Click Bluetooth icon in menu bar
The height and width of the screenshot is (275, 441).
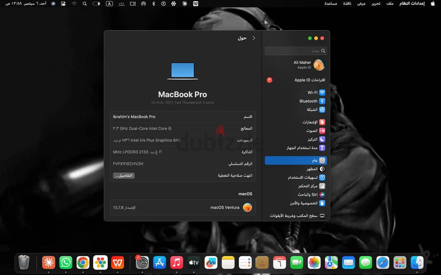153,4
